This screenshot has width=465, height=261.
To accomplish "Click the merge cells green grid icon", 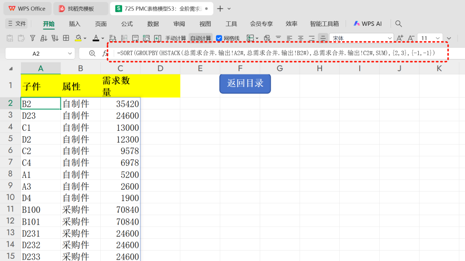I will tap(146, 38).
